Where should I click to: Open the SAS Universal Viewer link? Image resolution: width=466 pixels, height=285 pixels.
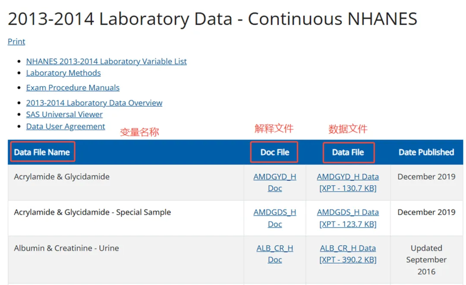coord(64,115)
